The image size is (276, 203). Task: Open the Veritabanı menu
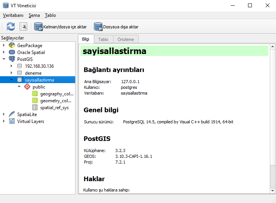point(13,15)
